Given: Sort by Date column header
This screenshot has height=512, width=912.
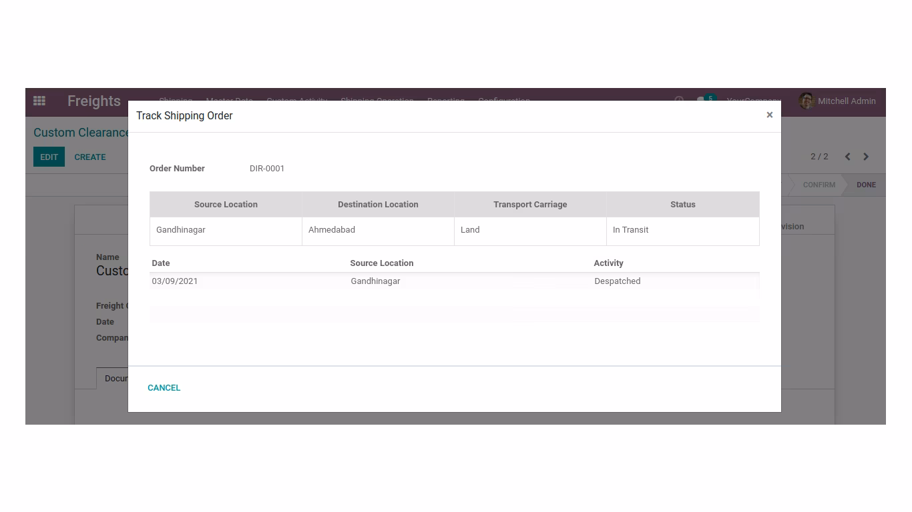Looking at the screenshot, I should (x=161, y=263).
